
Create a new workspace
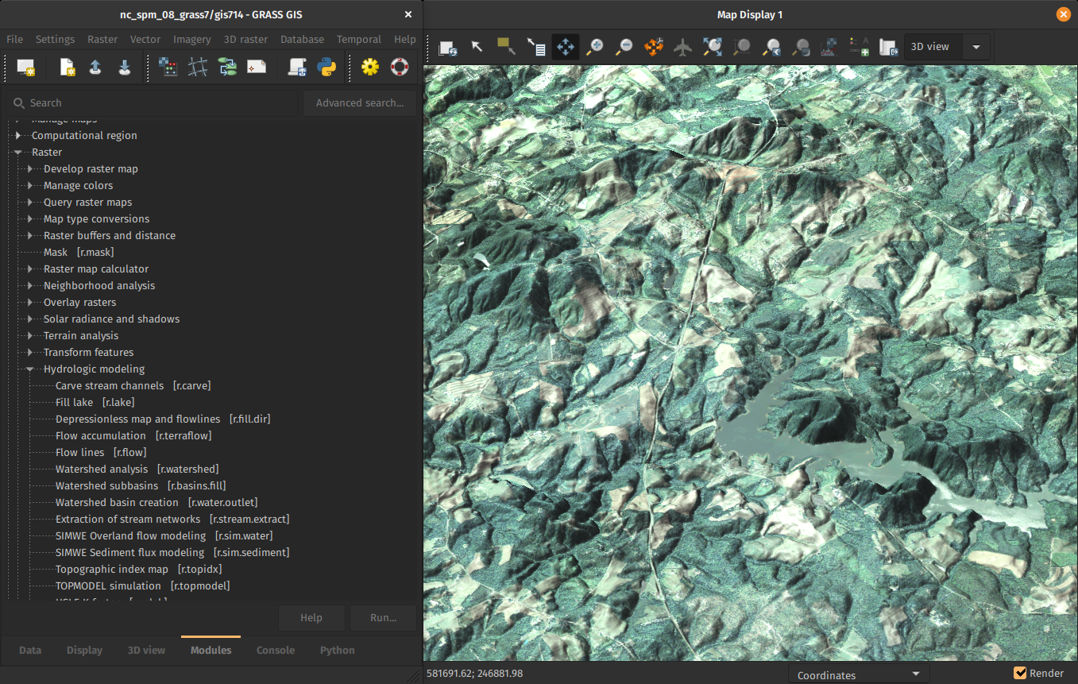pyautogui.click(x=67, y=68)
